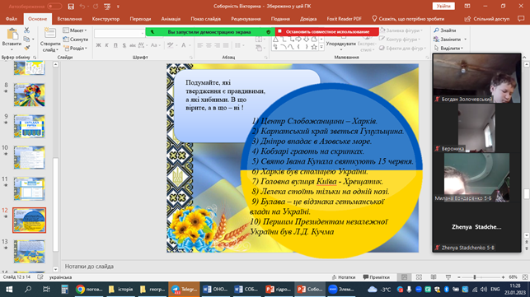Image resolution: width=530 pixels, height=297 pixels.
Task: Toggle the AutoSave switch
Action: pyautogui.click(x=54, y=7)
